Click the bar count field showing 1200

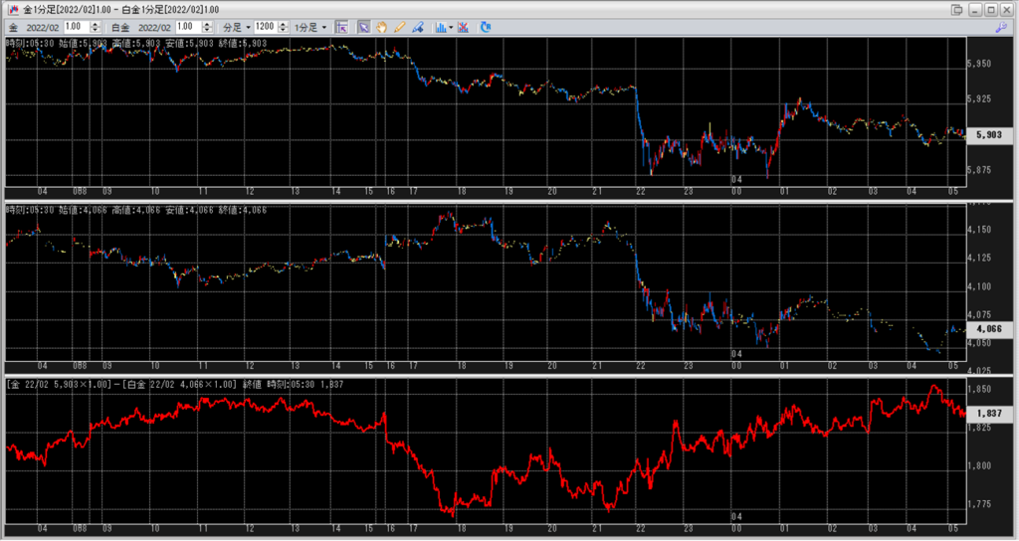coord(267,27)
